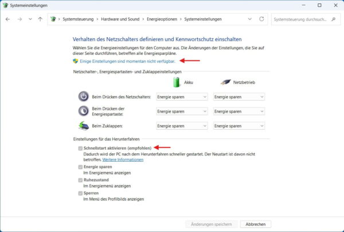
Task: Minimize the Systemeinstellungen window
Action: [304, 5]
